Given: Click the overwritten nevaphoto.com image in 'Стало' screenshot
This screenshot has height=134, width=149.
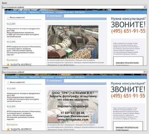Looking at the screenshot, I should click(73, 107).
